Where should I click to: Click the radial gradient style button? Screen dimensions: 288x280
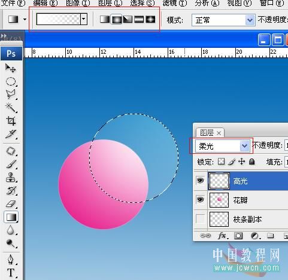pyautogui.click(x=117, y=19)
